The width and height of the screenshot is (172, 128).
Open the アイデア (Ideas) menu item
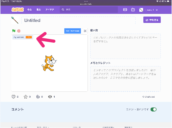point(50,10)
